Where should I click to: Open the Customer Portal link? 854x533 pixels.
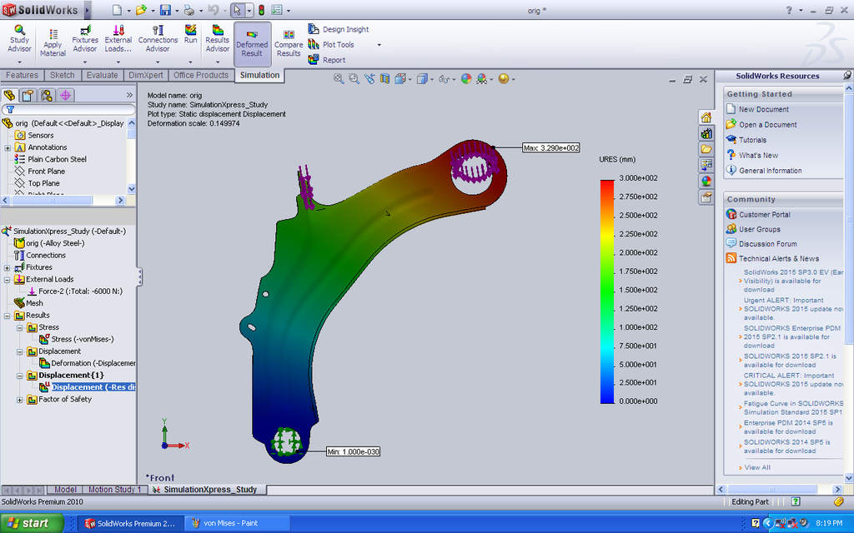click(x=764, y=214)
